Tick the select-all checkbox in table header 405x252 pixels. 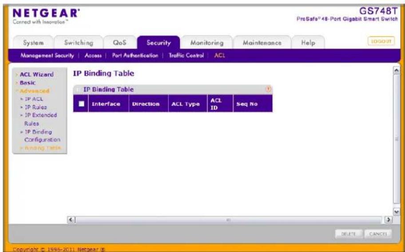click(81, 104)
